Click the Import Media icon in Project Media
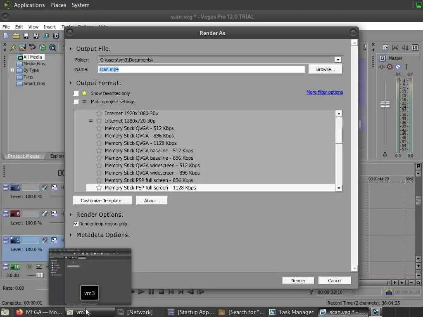This screenshot has height=317, width=423. click(22, 48)
